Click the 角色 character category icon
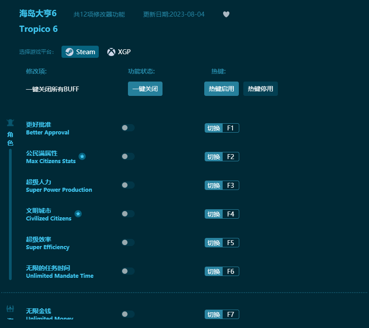369x328 pixels. [x=10, y=123]
